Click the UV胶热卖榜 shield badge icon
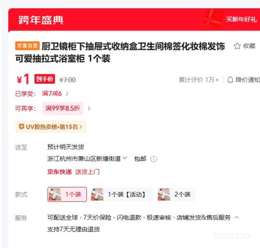 [x=21, y=127]
